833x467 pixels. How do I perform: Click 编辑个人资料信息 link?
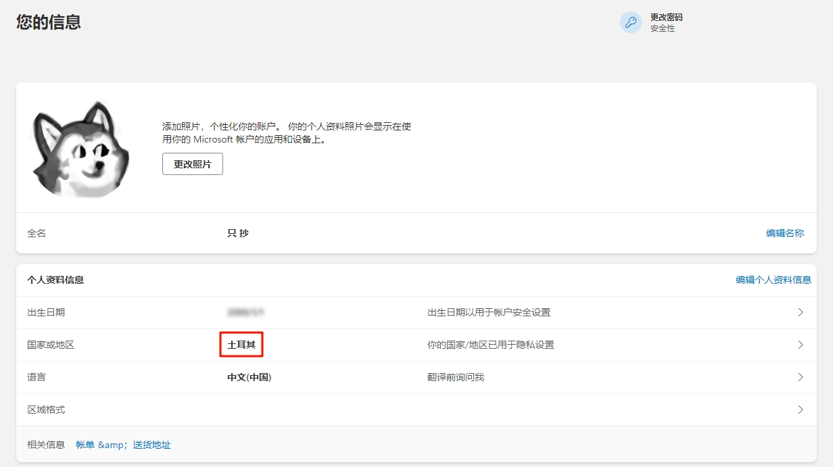(x=773, y=280)
